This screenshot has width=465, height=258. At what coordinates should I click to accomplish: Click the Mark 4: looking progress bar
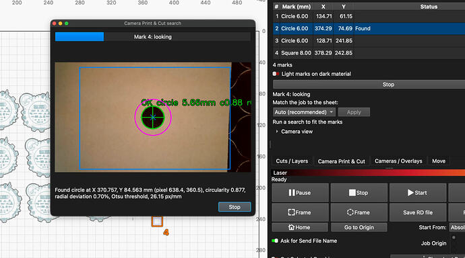[153, 37]
